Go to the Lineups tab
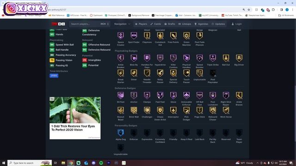The height and width of the screenshot is (166, 296). point(185,24)
